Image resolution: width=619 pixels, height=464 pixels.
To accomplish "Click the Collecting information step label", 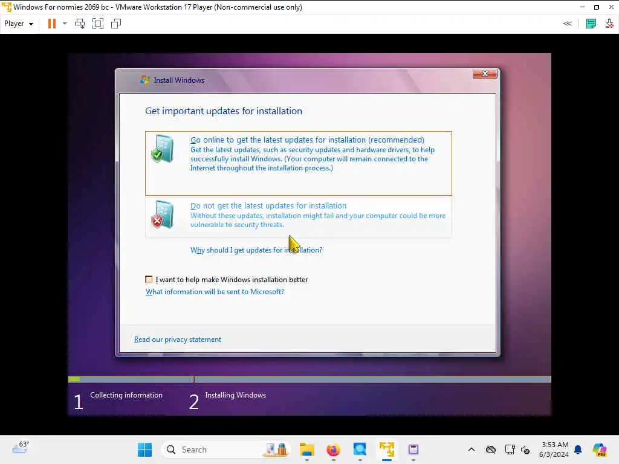I will coord(126,395).
